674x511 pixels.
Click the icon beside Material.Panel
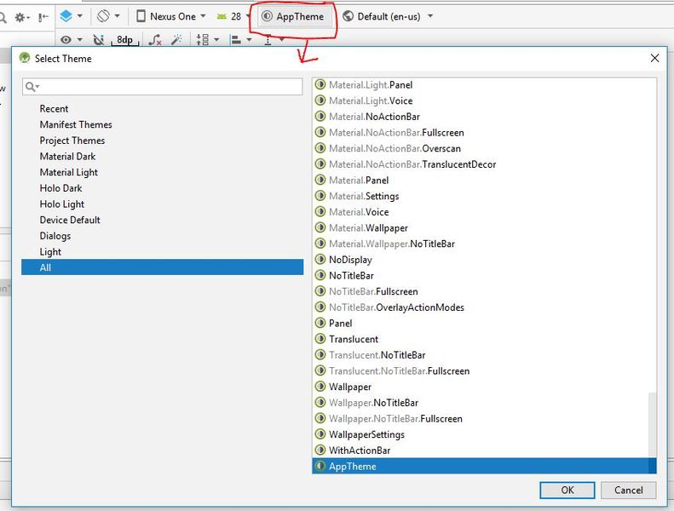pos(320,180)
